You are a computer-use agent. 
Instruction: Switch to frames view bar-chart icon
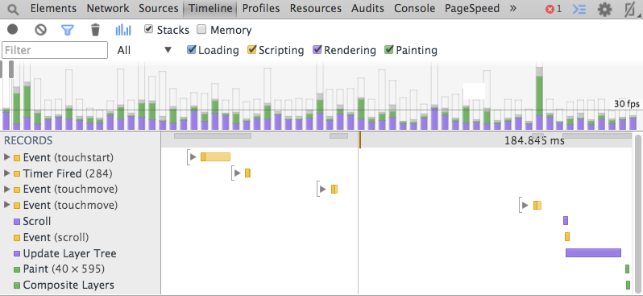(123, 30)
